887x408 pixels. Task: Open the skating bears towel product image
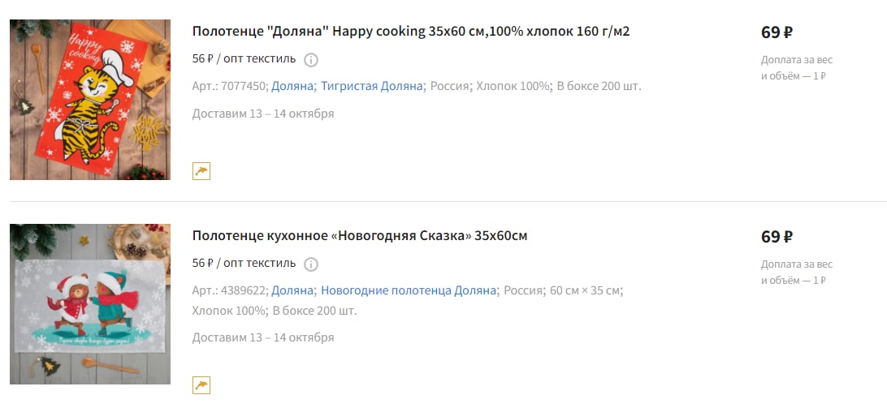(90, 304)
